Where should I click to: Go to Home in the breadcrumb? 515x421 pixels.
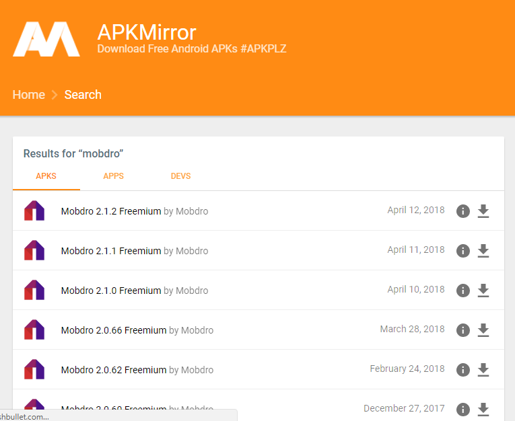[28, 95]
